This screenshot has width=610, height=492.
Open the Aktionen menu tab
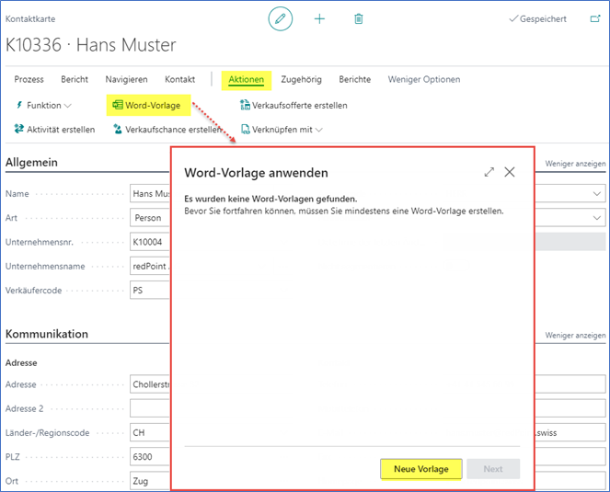pyautogui.click(x=247, y=80)
